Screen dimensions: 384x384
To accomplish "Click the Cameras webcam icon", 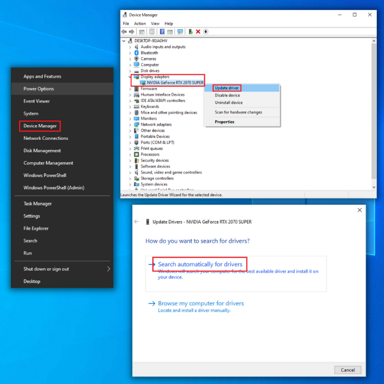I will (137, 59).
